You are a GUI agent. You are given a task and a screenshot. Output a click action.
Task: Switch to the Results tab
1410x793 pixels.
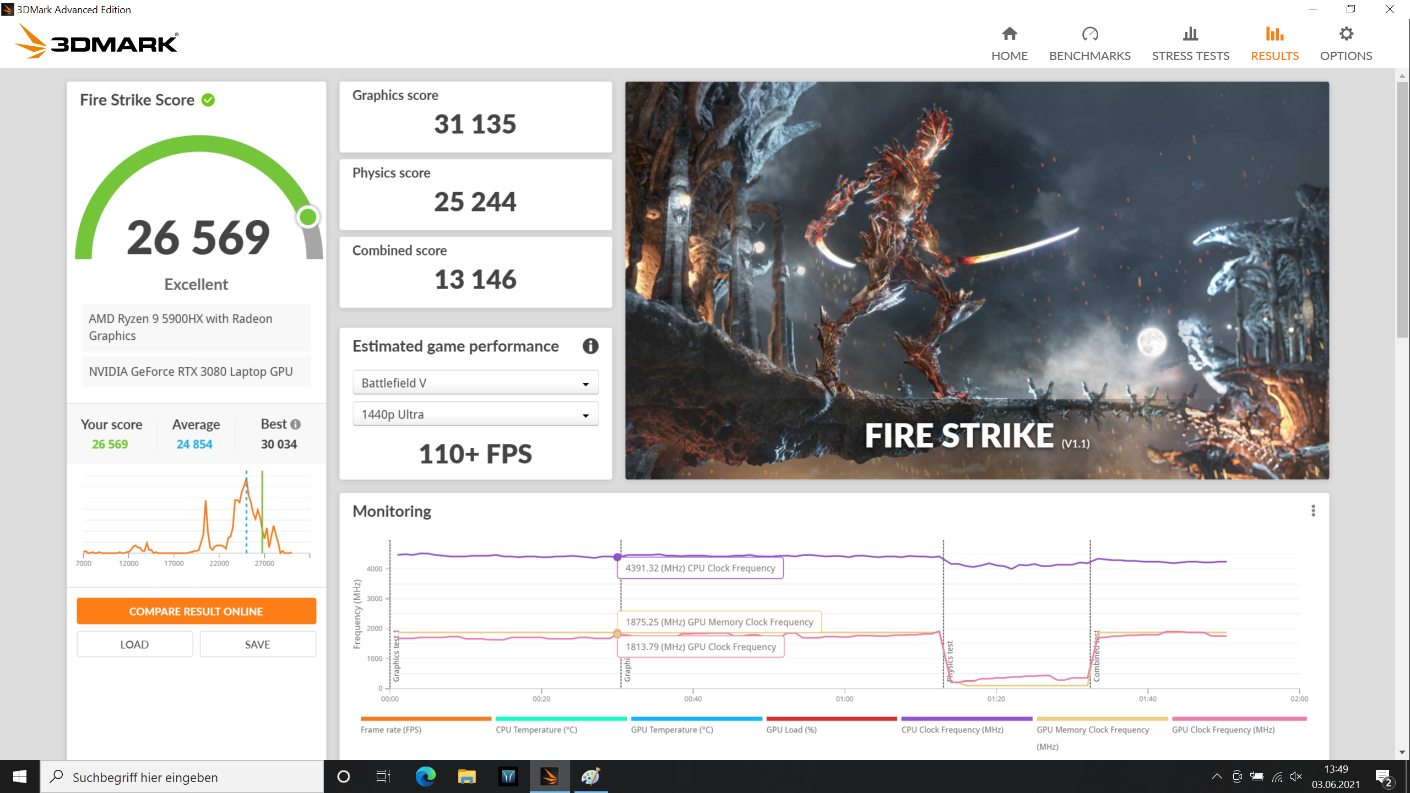[1275, 44]
